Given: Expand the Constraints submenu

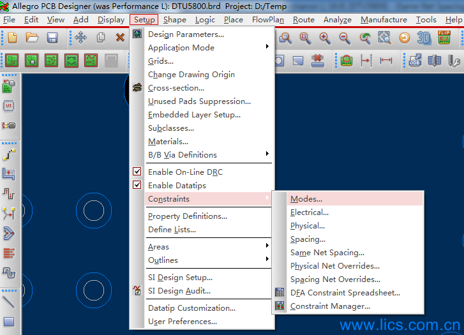Looking at the screenshot, I should (x=209, y=199).
